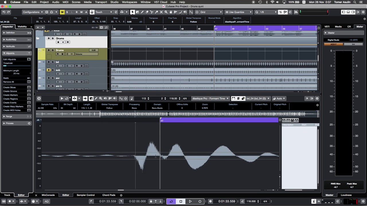Select the Zoom tool in sample editor
The image size is (367, 206).
coord(101,98)
